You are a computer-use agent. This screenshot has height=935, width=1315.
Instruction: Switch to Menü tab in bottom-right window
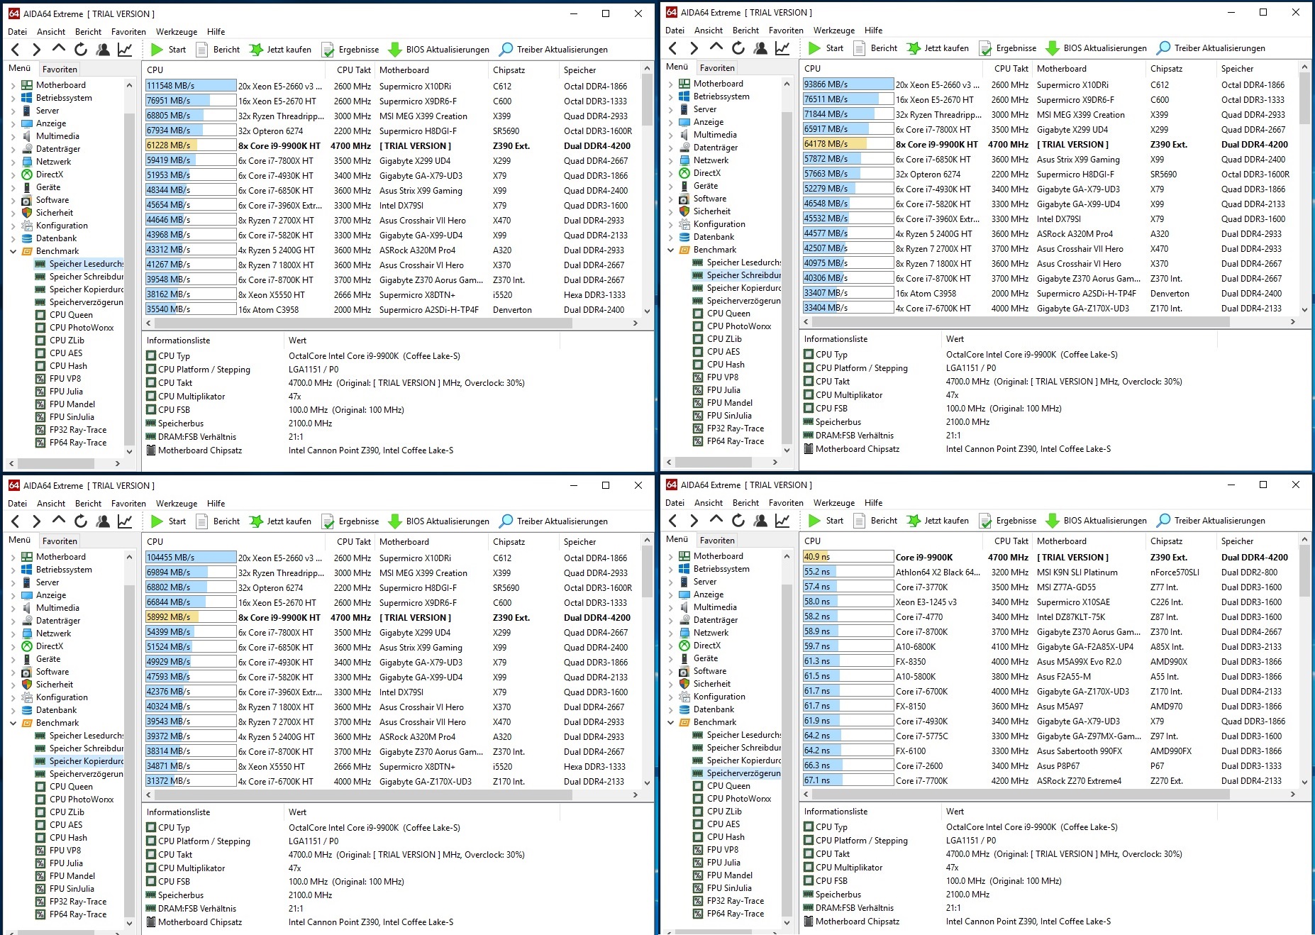tap(677, 539)
